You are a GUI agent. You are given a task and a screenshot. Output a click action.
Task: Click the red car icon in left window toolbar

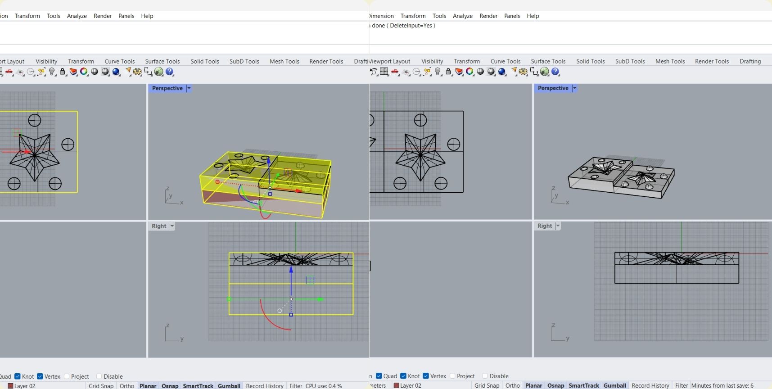pyautogui.click(x=9, y=72)
